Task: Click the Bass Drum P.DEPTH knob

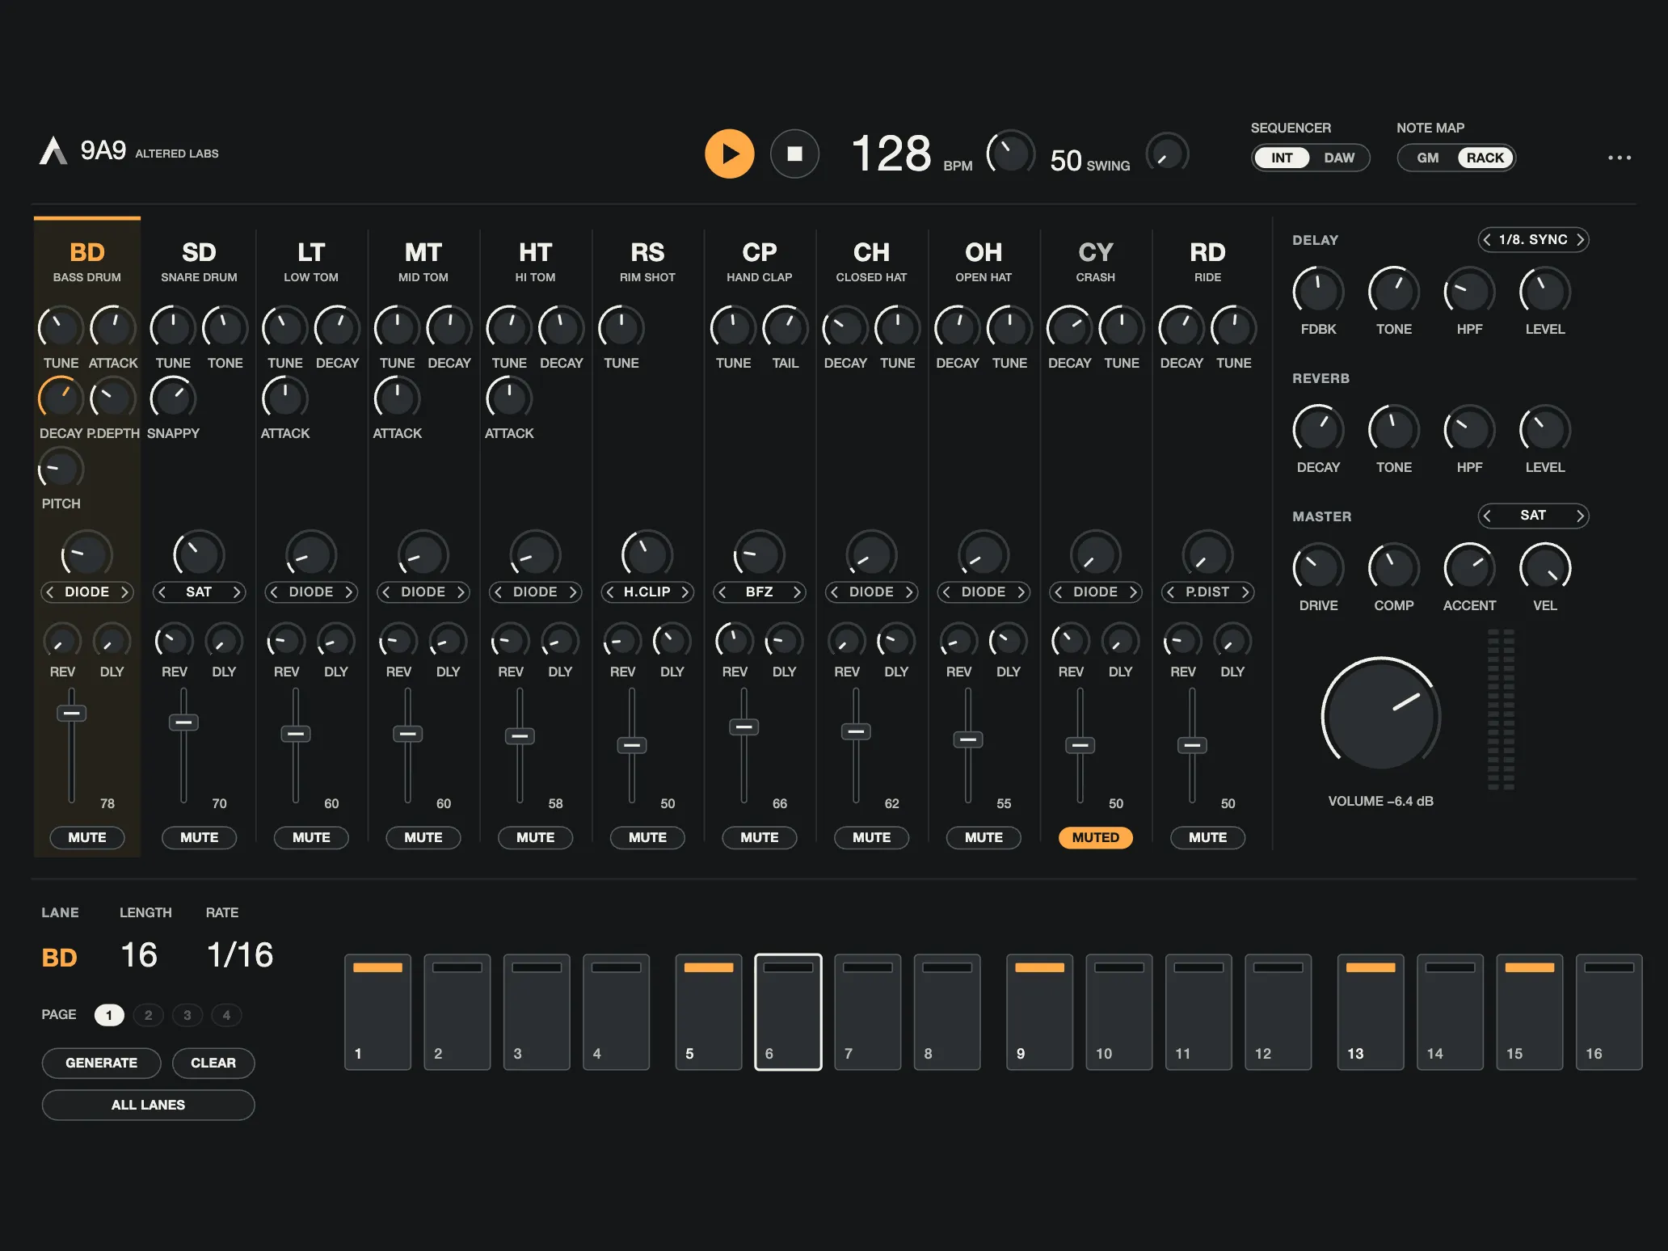Action: click(113, 398)
